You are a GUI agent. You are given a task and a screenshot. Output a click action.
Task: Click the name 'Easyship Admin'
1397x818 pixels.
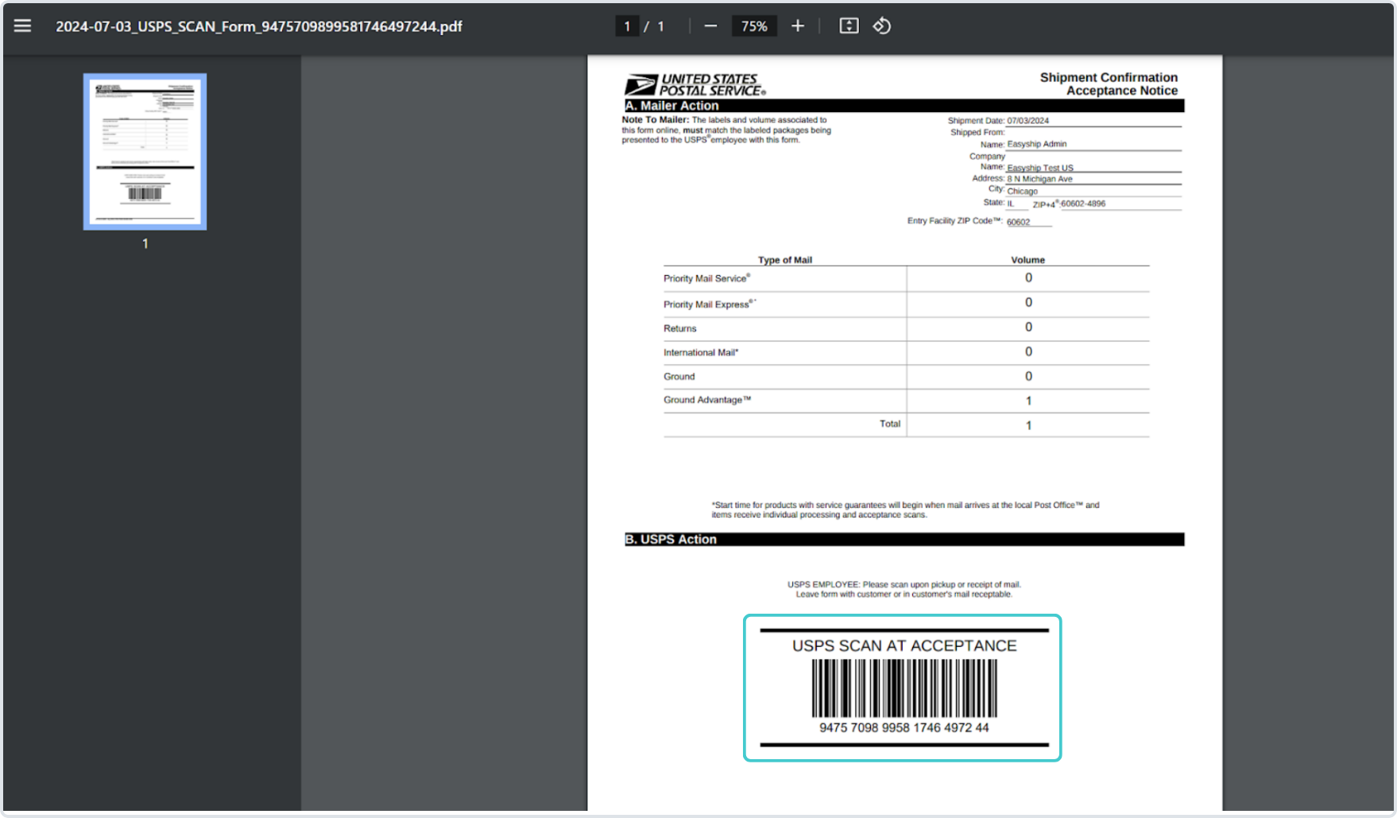click(x=1037, y=144)
